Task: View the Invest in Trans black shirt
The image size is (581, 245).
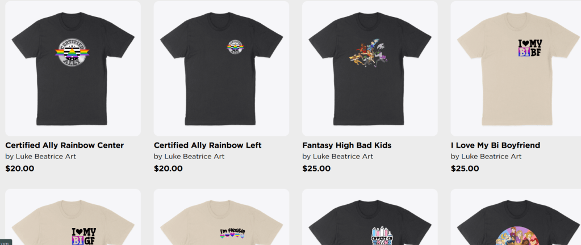Action: (x=370, y=217)
